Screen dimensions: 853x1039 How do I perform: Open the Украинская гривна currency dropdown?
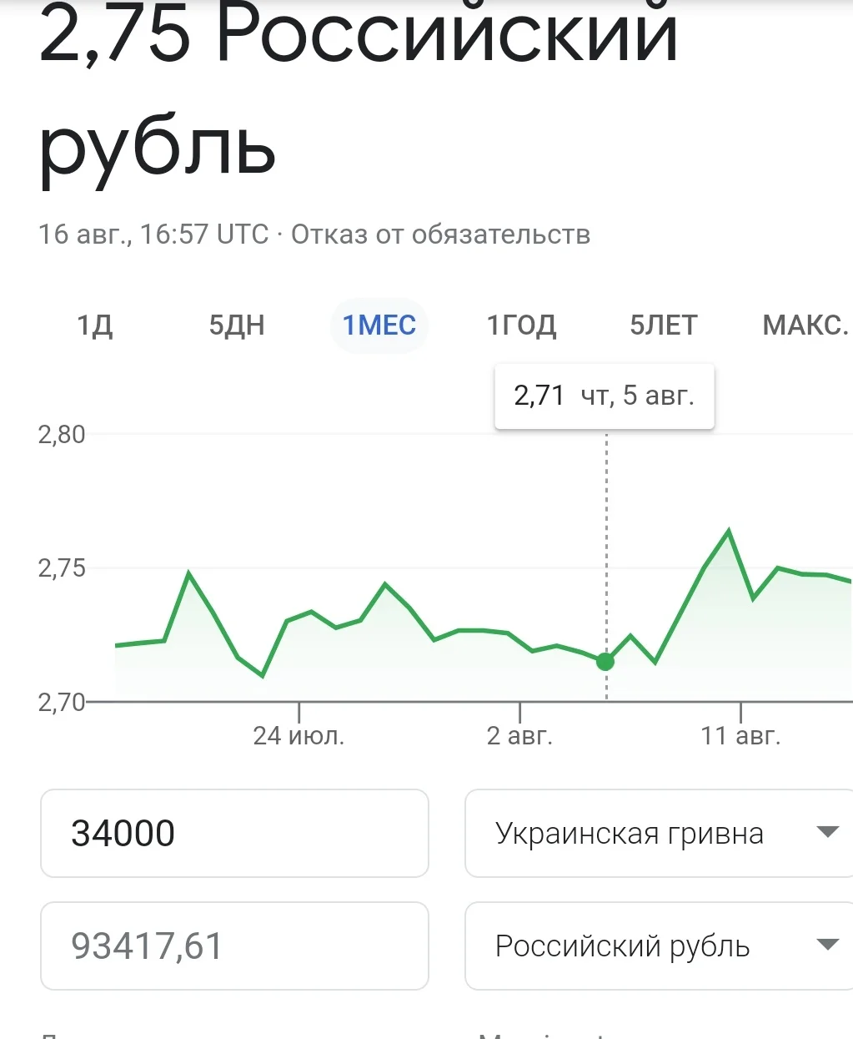tap(642, 833)
